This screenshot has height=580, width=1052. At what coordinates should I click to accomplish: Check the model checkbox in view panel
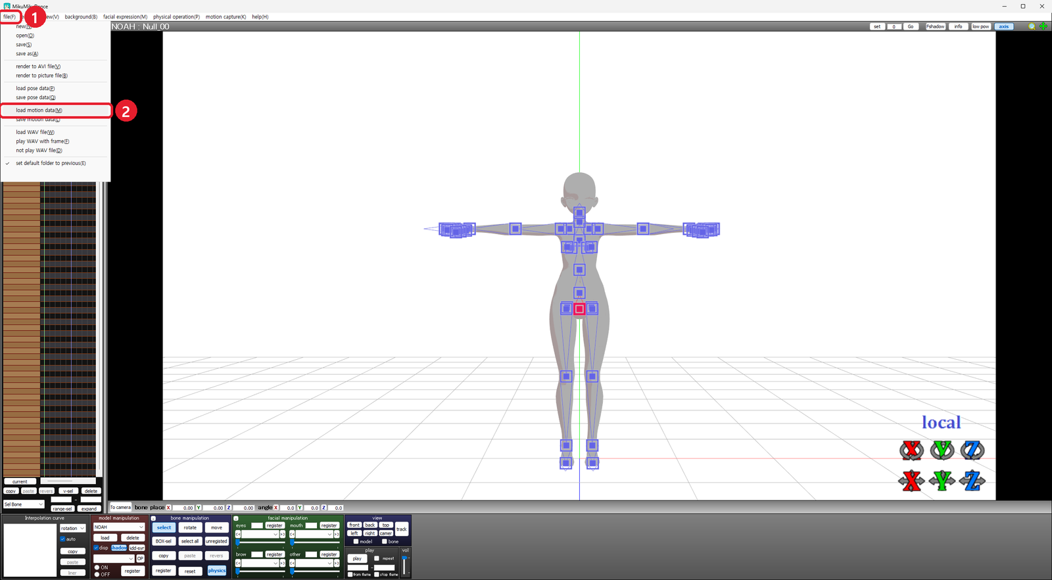pos(356,541)
